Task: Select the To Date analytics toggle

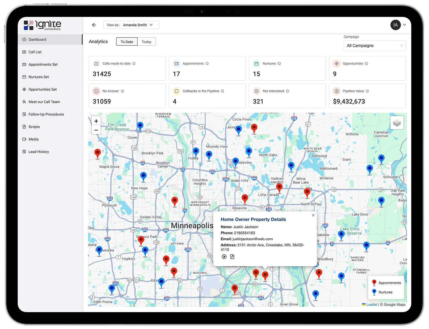Action: (x=127, y=42)
